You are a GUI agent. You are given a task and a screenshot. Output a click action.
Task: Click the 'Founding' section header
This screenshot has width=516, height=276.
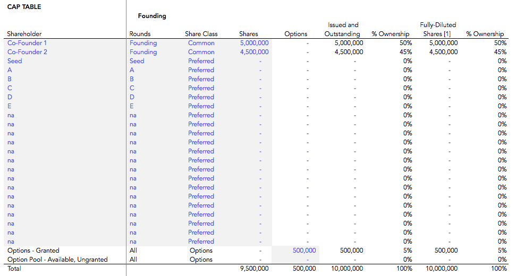point(152,16)
